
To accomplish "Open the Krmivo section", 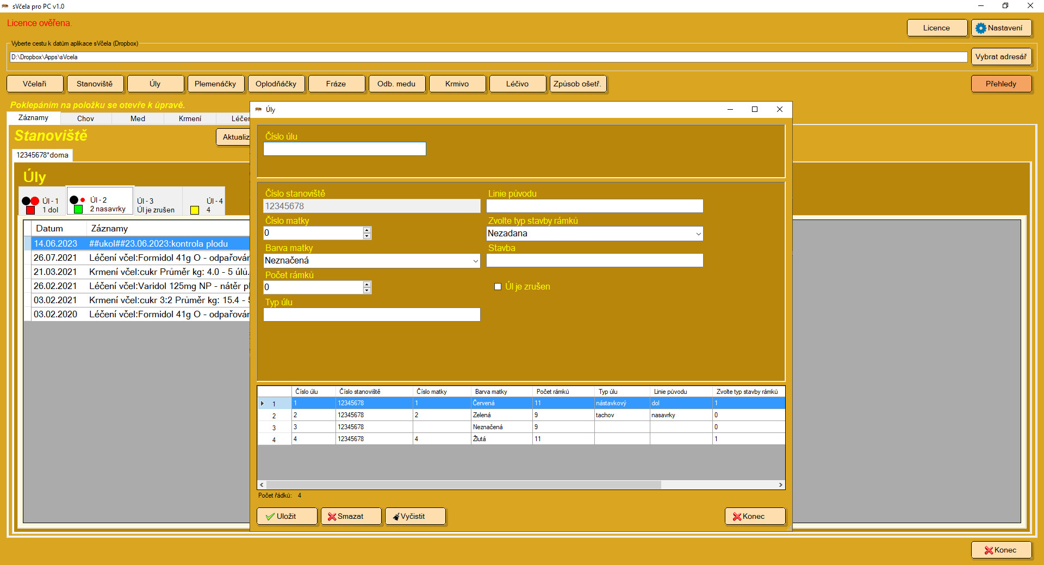I will [457, 84].
